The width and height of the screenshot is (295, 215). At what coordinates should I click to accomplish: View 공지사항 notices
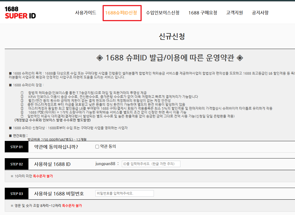pyautogui.click(x=260, y=13)
